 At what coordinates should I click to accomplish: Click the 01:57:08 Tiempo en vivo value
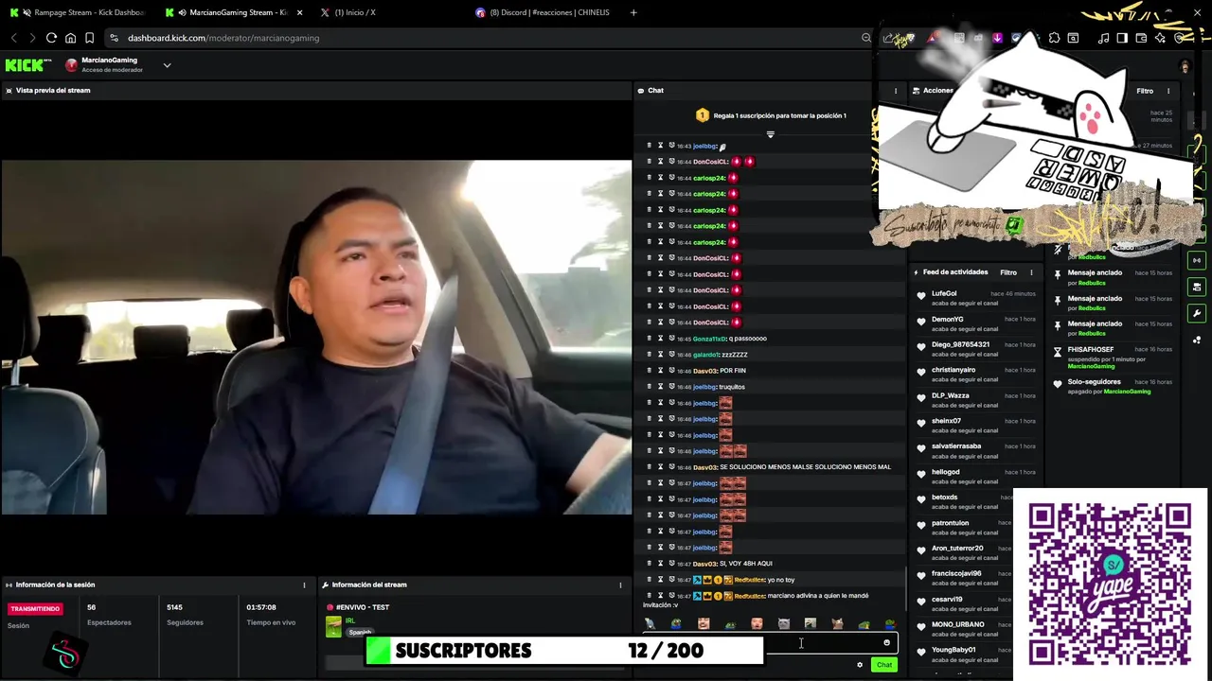coord(261,607)
